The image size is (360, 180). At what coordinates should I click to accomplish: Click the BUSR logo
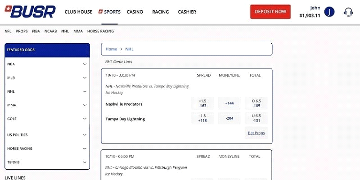[30, 11]
